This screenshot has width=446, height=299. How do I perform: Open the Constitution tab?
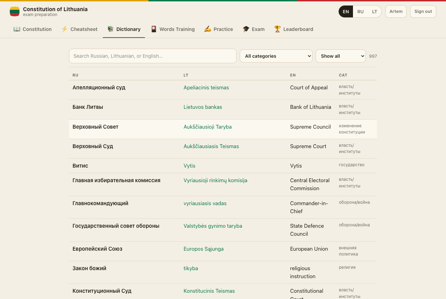pyautogui.click(x=32, y=29)
